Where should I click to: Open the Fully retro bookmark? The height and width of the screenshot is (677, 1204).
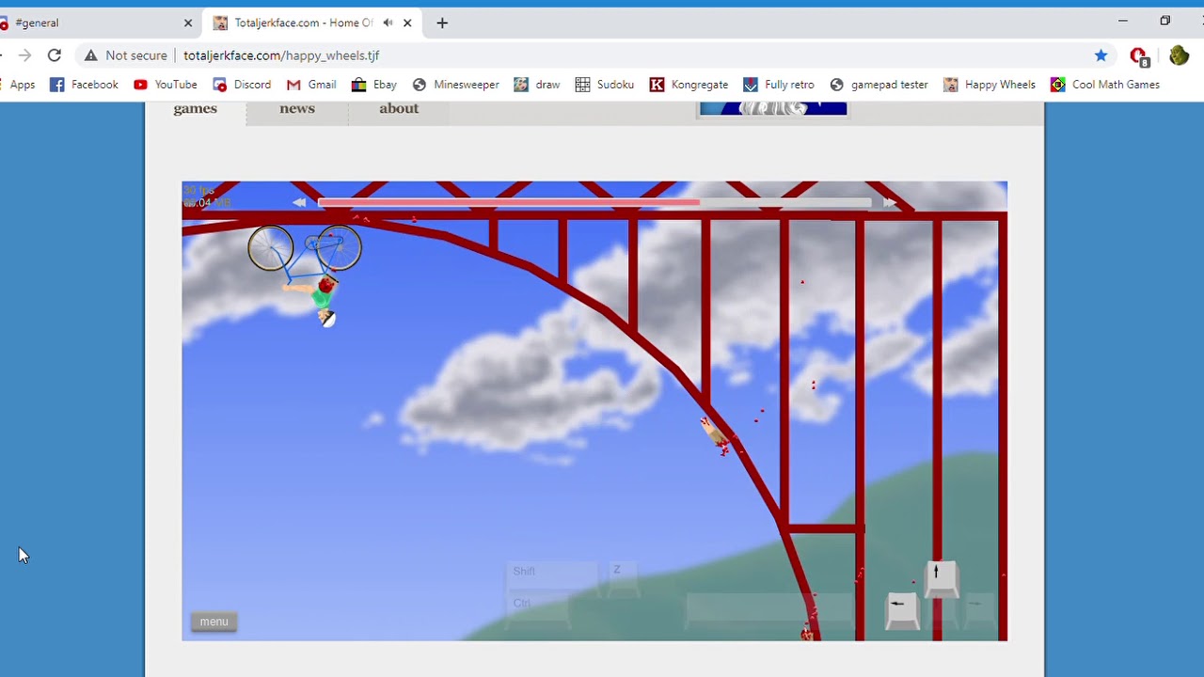click(x=778, y=85)
